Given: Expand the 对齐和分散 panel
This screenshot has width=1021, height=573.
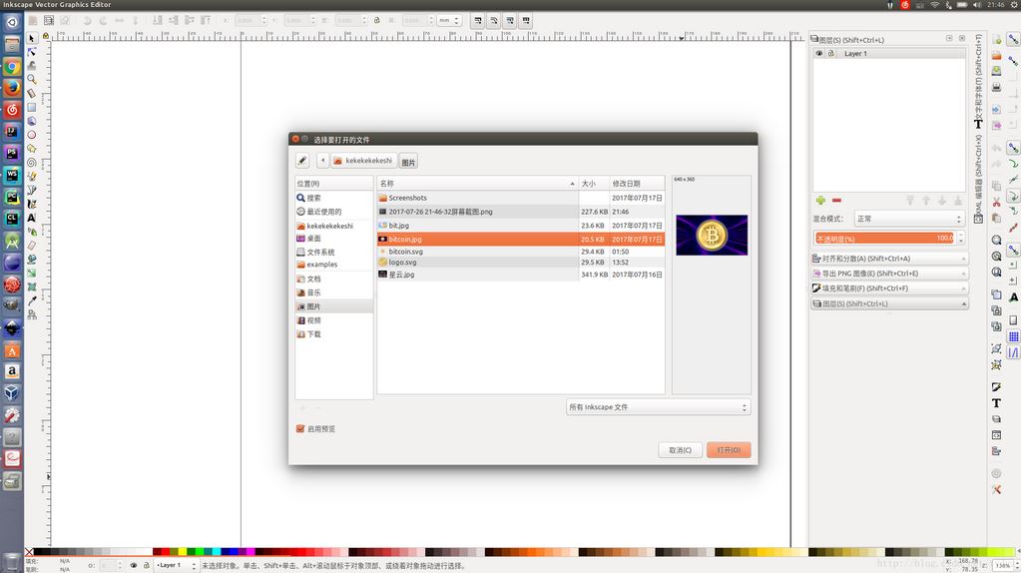Looking at the screenshot, I should coord(888,259).
